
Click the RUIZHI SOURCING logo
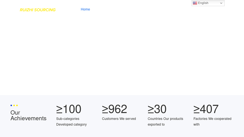click(38, 10)
